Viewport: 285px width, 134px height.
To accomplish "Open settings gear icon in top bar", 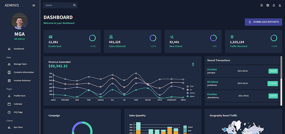I will [268, 5].
